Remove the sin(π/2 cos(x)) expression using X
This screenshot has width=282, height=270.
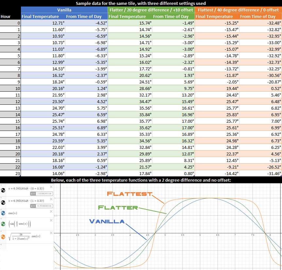point(51,220)
